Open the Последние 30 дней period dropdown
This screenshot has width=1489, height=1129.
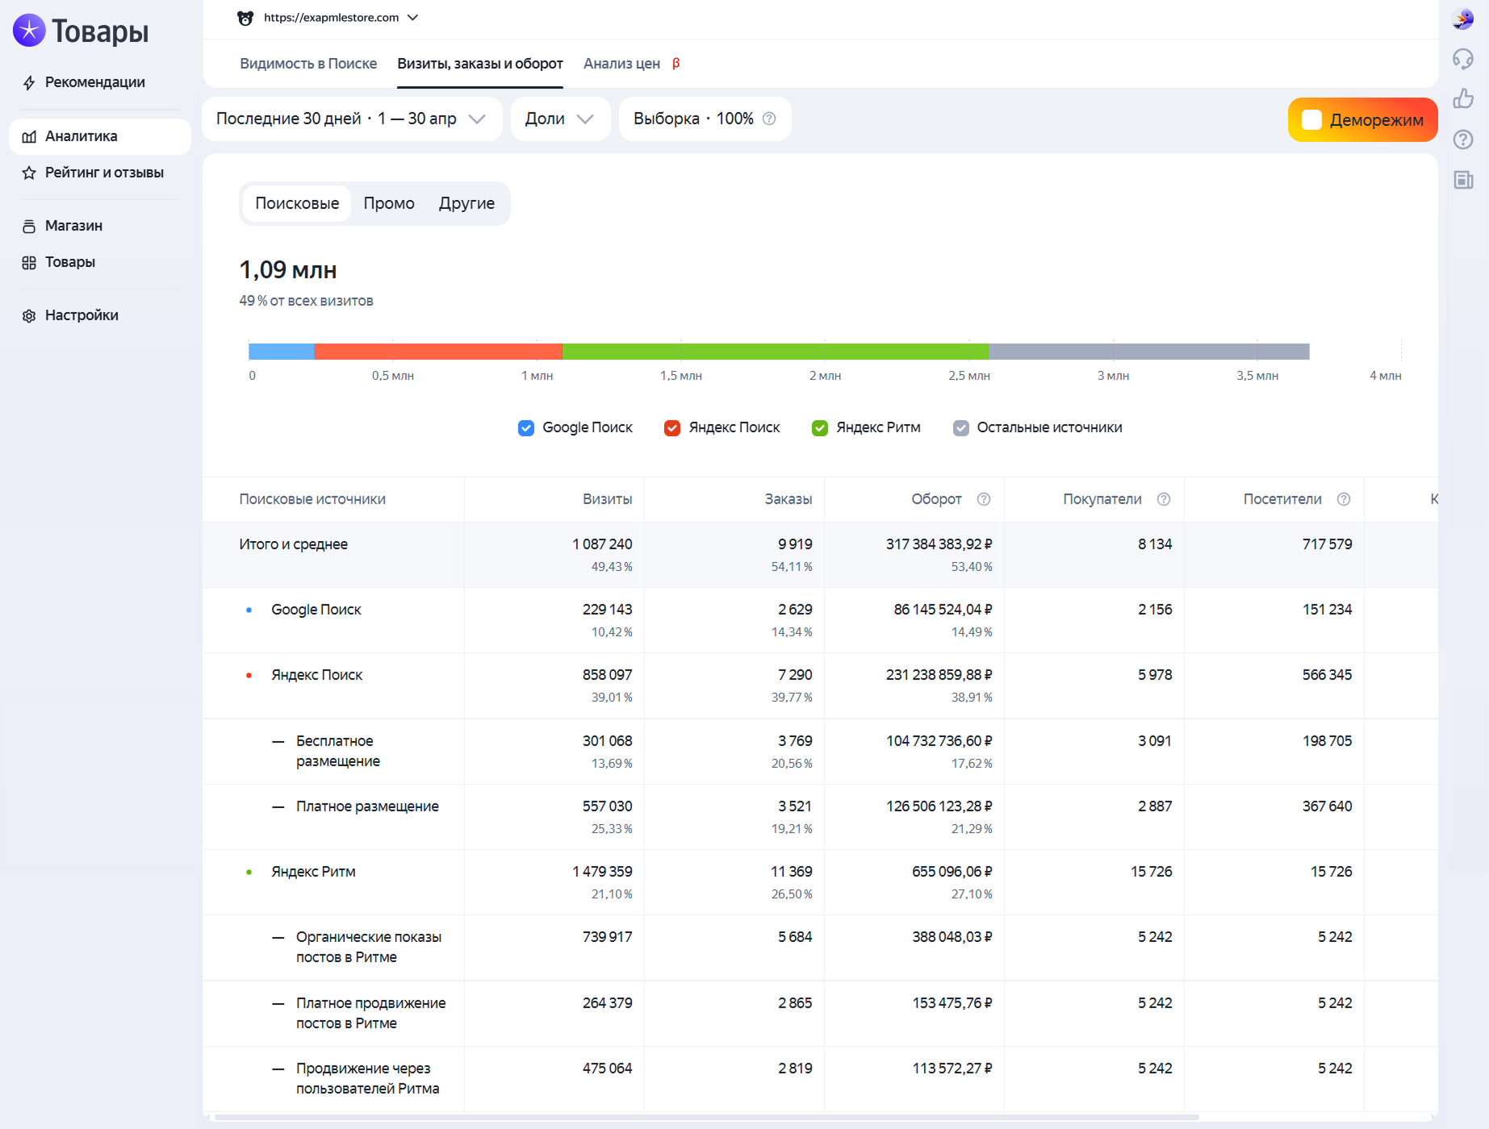point(351,119)
